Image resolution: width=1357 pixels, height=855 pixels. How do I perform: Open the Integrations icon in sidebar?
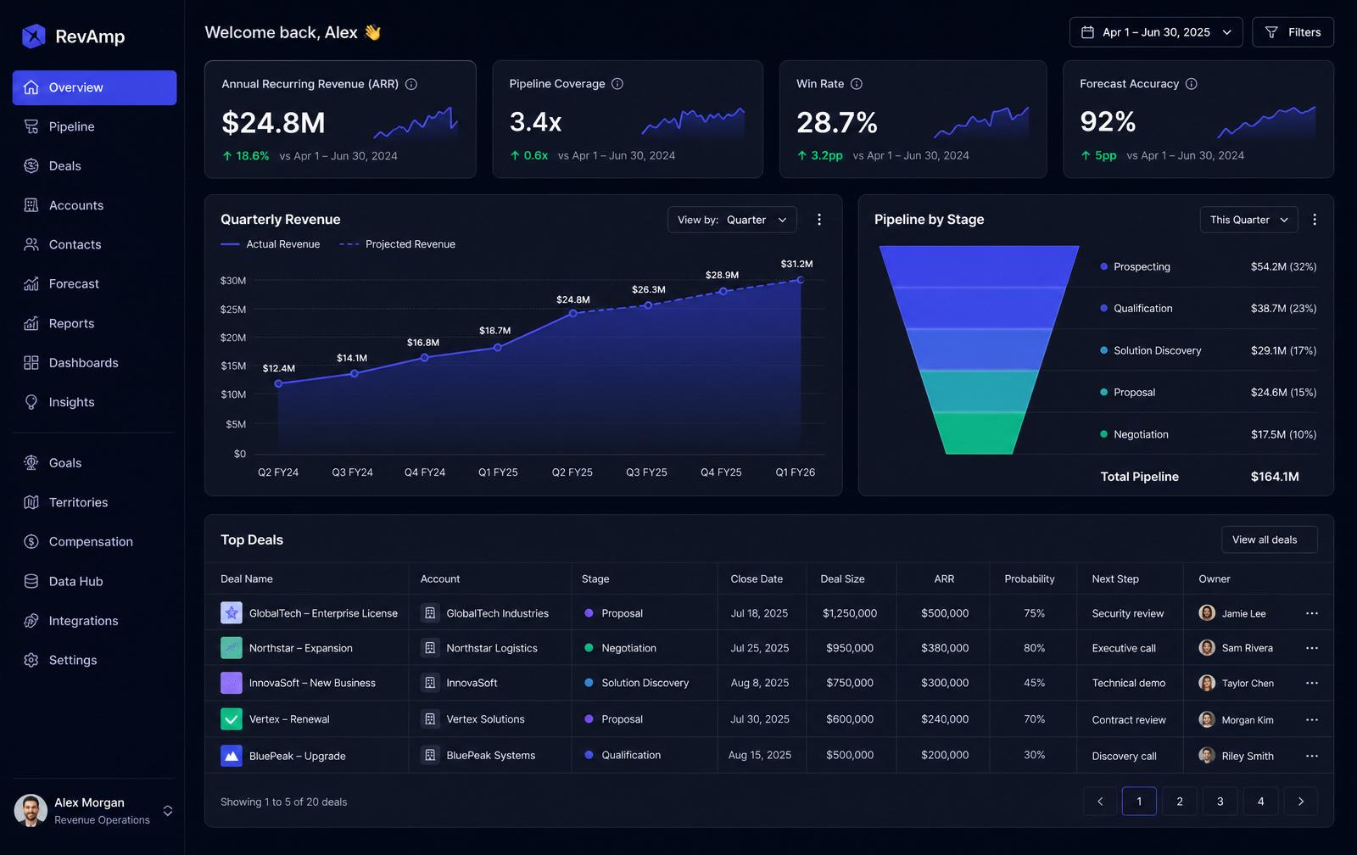click(31, 621)
